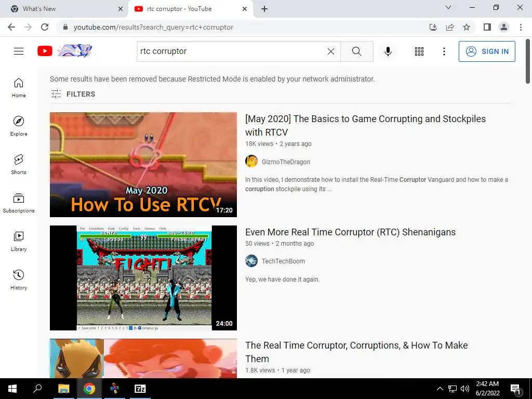This screenshot has width=532, height=399.
Task: Click the TechTechBoom channel avatar
Action: point(251,261)
